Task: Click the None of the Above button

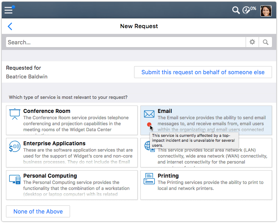Action: click(38, 211)
